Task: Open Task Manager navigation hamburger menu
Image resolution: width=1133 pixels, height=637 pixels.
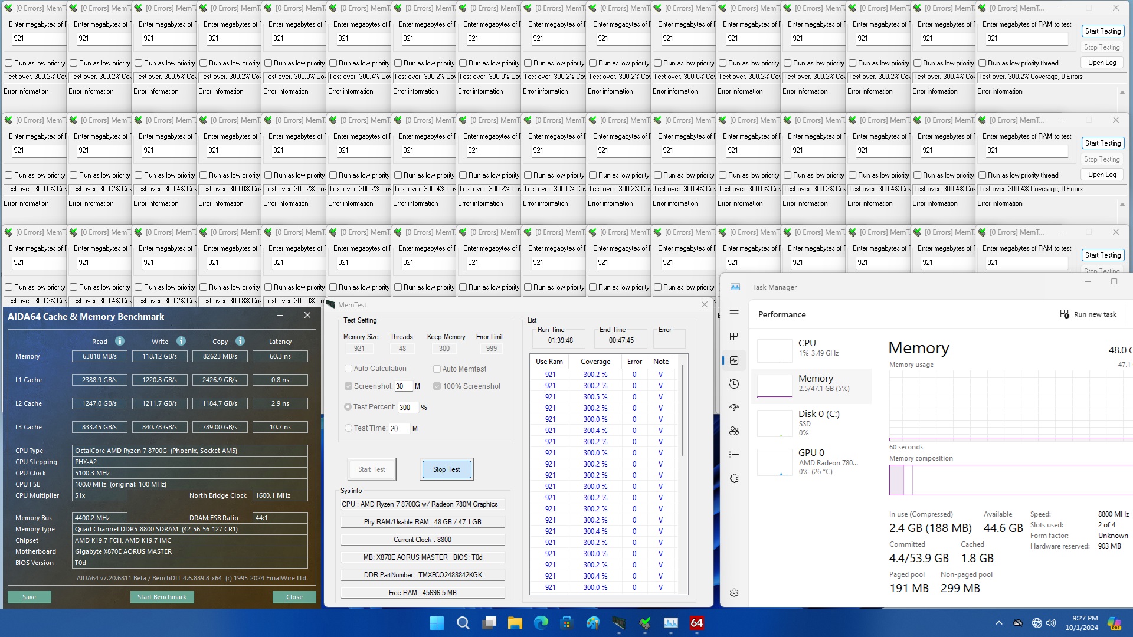Action: pos(734,314)
